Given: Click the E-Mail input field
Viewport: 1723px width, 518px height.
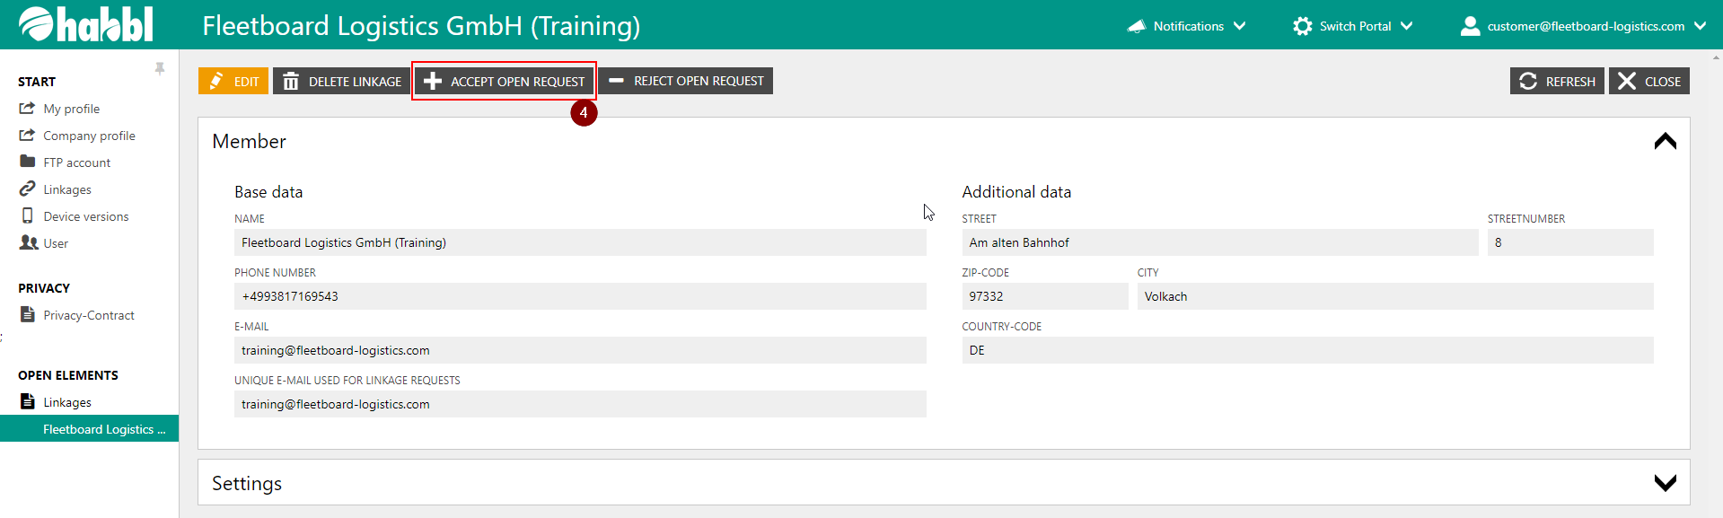Looking at the screenshot, I should click(x=579, y=350).
